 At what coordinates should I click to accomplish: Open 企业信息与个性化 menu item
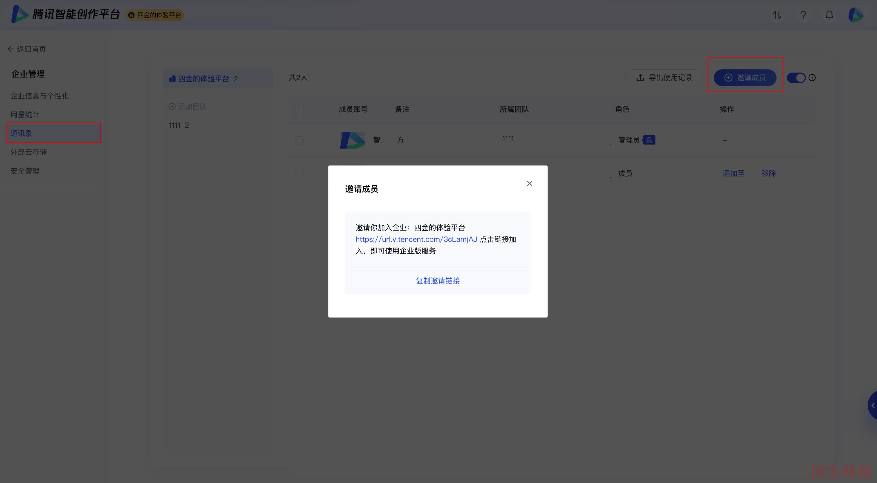click(39, 96)
